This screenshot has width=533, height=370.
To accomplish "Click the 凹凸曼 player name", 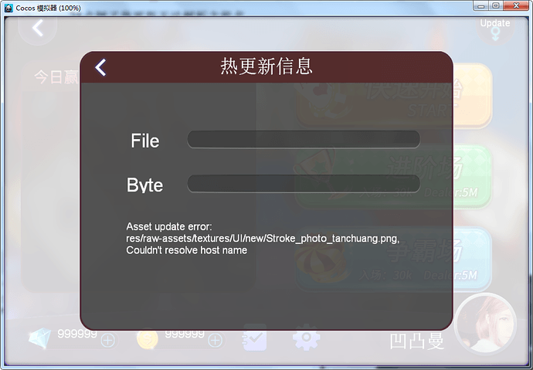I will 417,341.
